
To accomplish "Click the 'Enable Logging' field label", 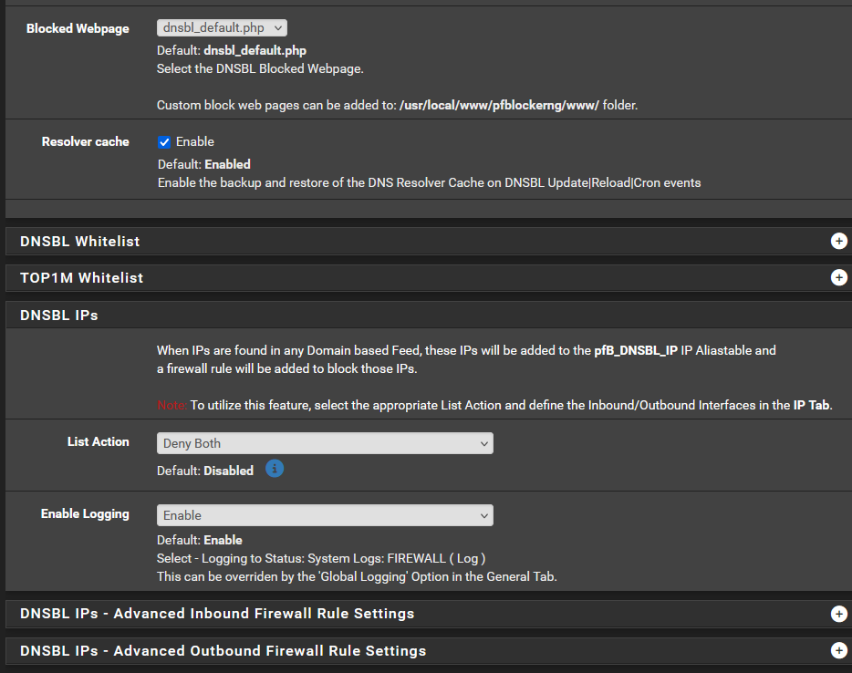I will pyautogui.click(x=85, y=514).
